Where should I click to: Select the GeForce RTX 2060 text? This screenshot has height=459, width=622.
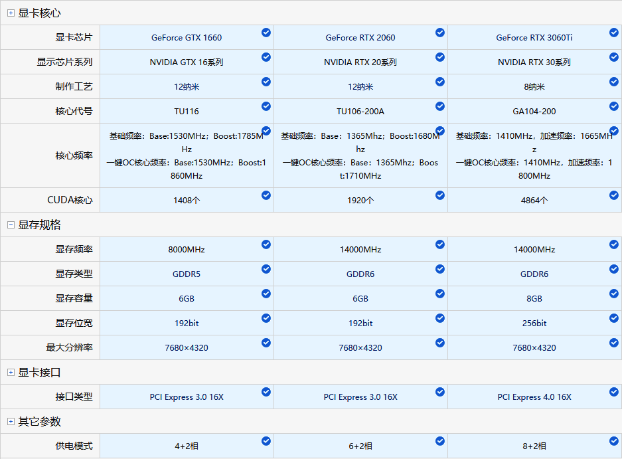tap(360, 38)
